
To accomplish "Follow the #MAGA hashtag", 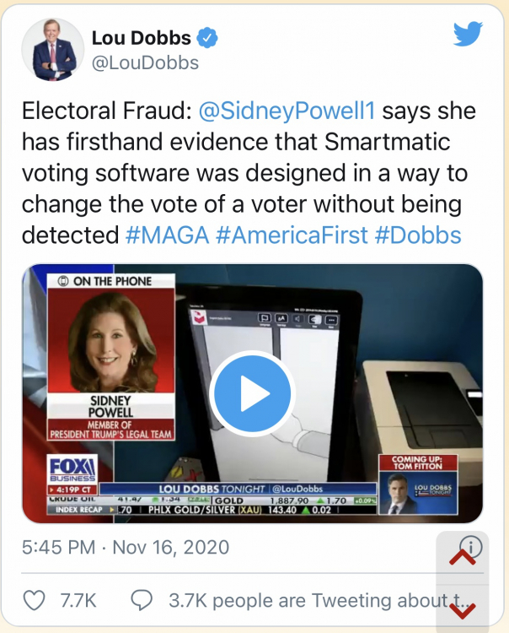I will (x=166, y=233).
